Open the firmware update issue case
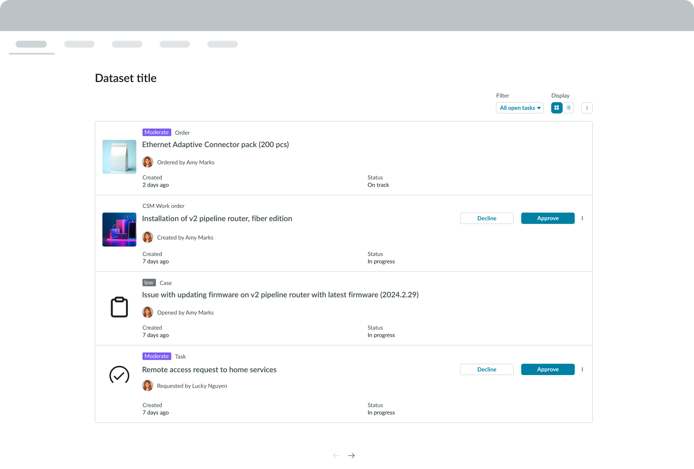The image size is (694, 469). point(280,295)
